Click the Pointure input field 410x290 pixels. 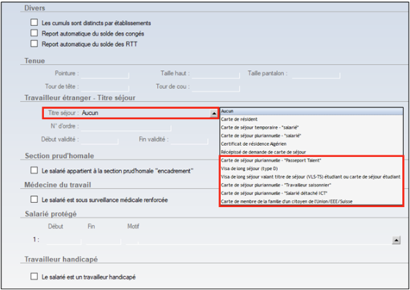(x=105, y=74)
